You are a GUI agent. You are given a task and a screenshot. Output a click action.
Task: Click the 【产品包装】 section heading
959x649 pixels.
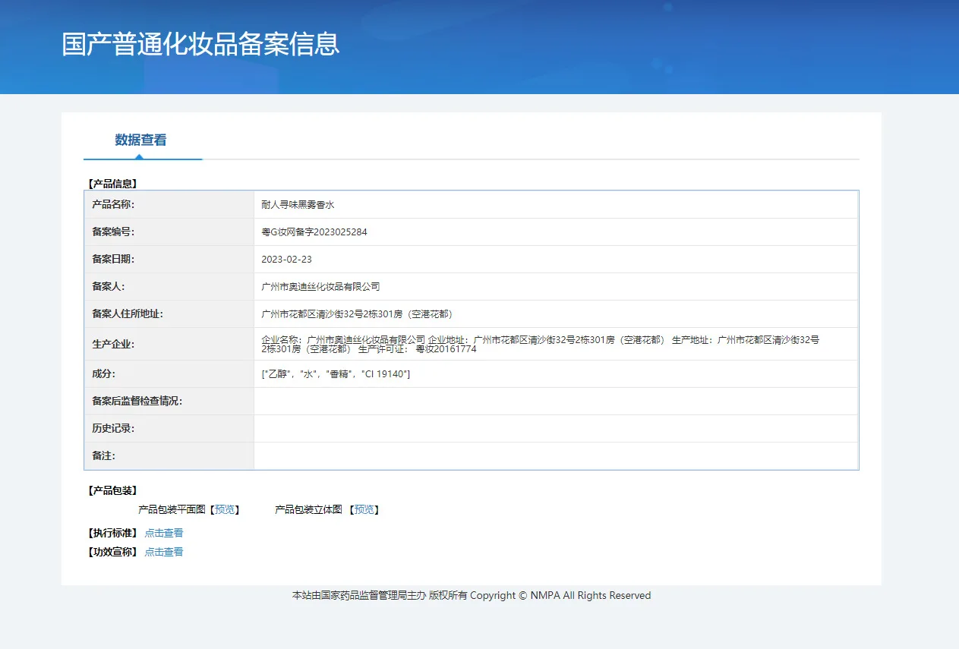[112, 490]
